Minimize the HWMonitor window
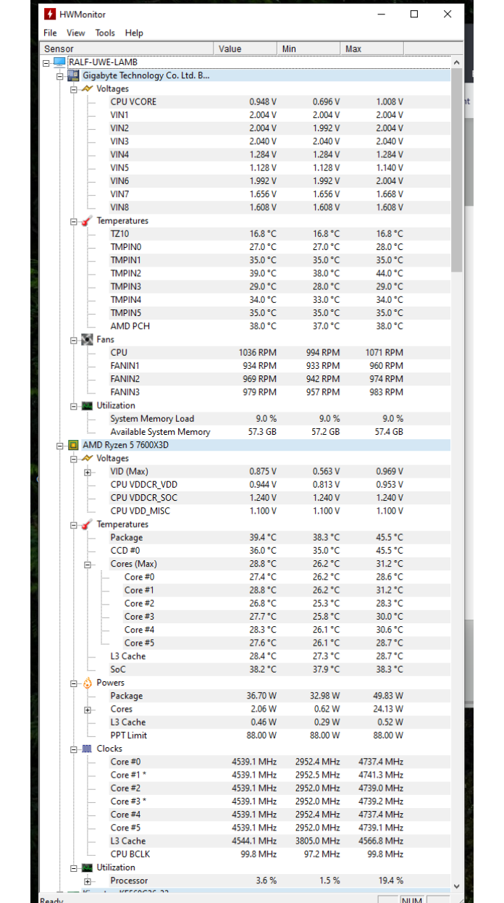Image resolution: width=504 pixels, height=903 pixels. (382, 14)
